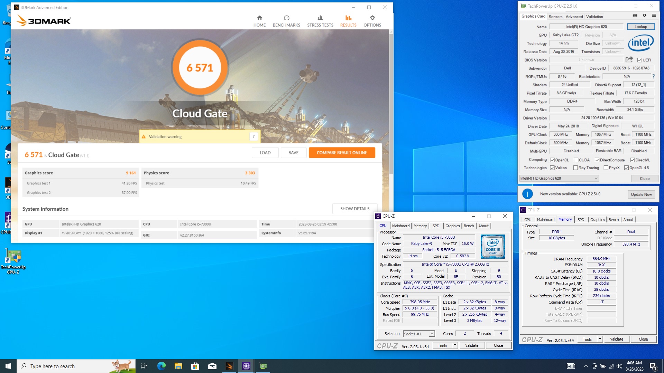Screen dimensions: 664x373
Task: Click the Tools button in CPU-Z Memory window
Action: (587, 339)
